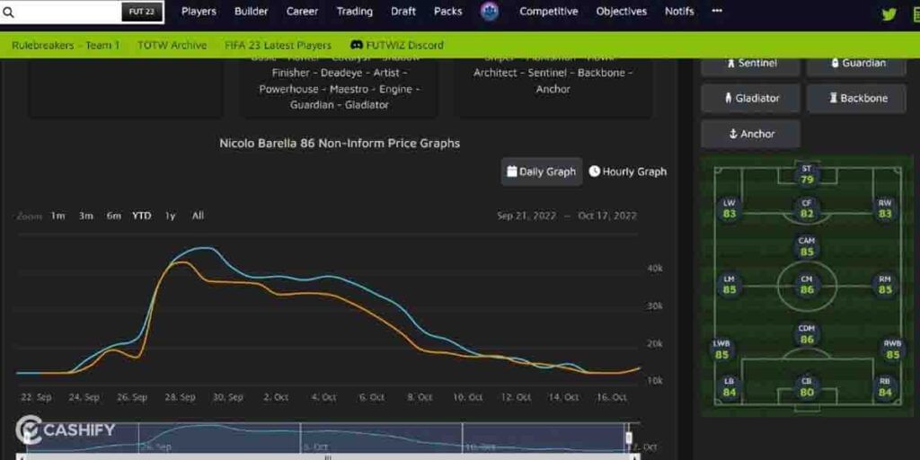
Task: Click the CF 82 position rating
Action: coord(807,208)
